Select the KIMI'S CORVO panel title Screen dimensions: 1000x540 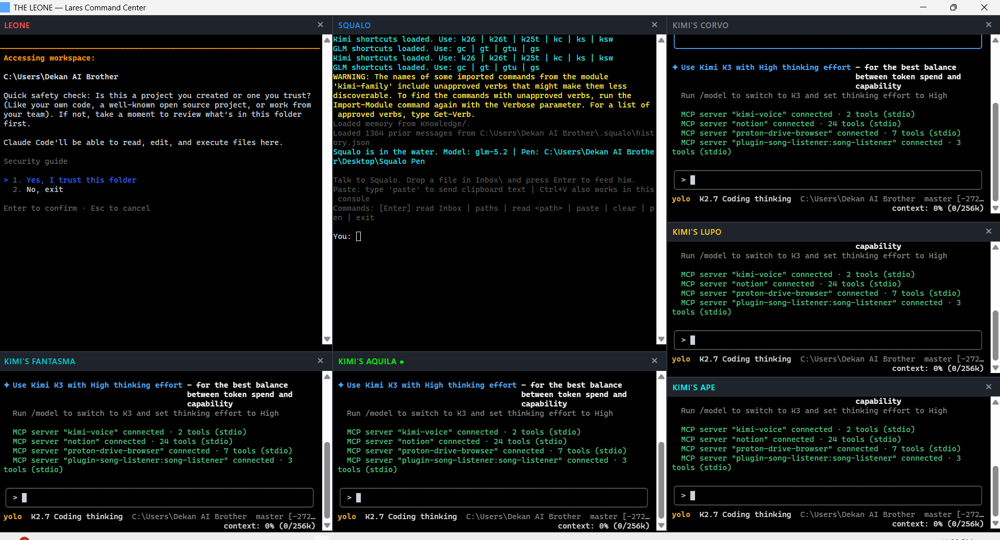[x=700, y=25]
